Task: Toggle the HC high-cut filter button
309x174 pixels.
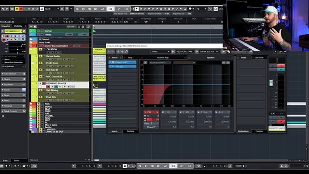Action: point(145,116)
